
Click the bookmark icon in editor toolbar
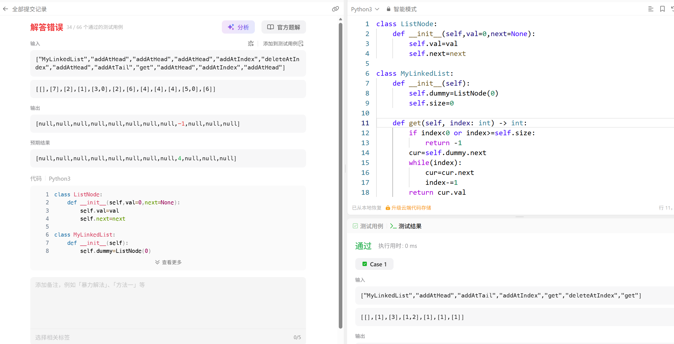tap(662, 9)
